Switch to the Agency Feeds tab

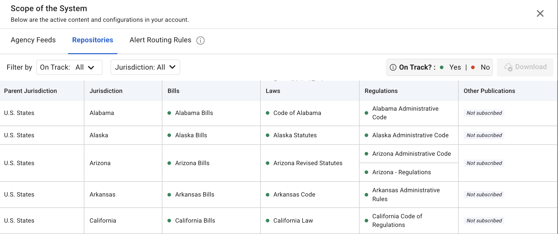(x=33, y=40)
